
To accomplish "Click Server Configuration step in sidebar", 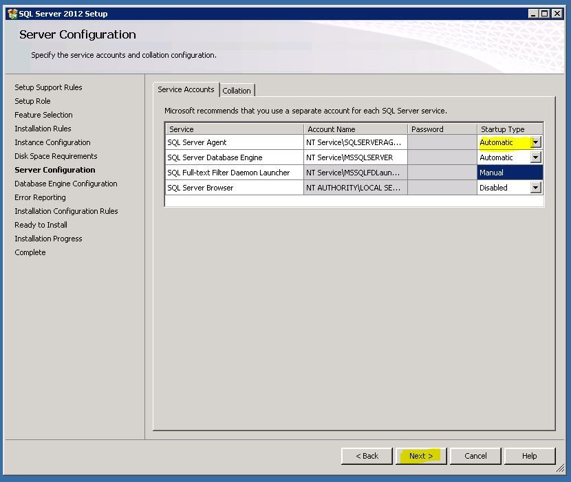I will pos(54,170).
